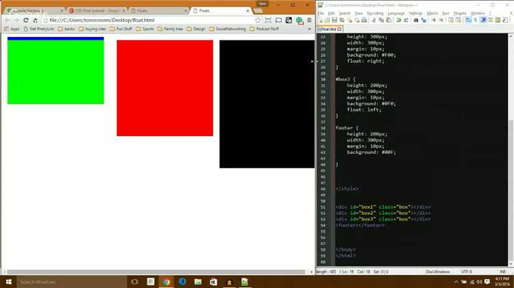Screen dimensions: 514x288
Task: Show hidden system tray icons
Action: 456,282
